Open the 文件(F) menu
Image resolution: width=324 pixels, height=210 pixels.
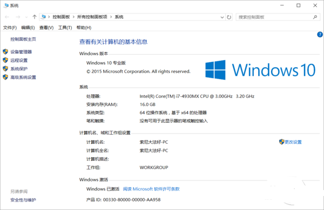(10, 27)
